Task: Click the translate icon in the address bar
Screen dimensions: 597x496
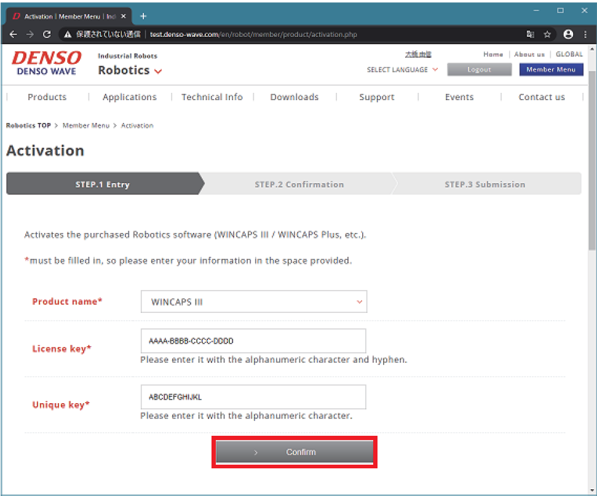Action: click(529, 34)
